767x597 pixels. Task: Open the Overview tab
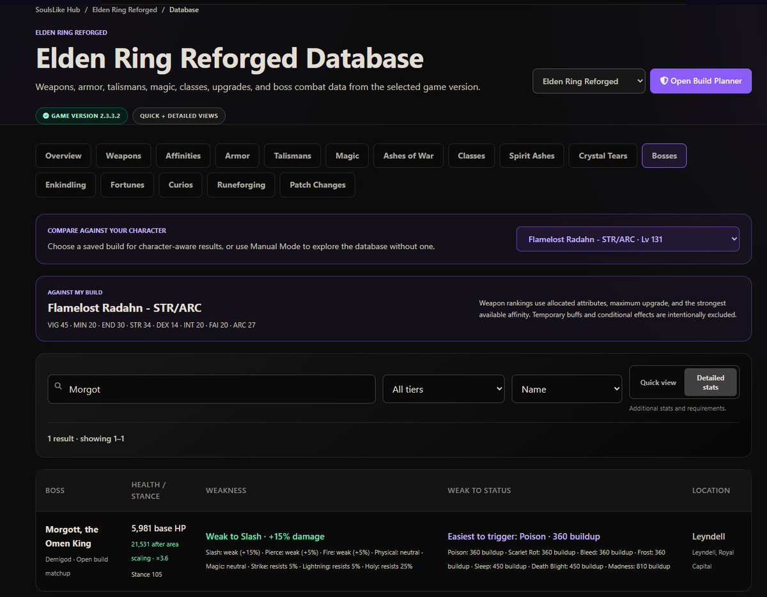pos(63,156)
